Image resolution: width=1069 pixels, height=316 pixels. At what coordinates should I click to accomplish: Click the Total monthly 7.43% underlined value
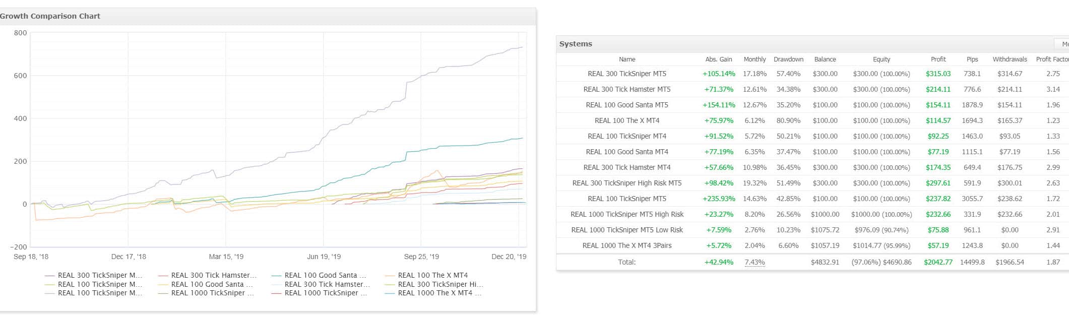pyautogui.click(x=754, y=262)
